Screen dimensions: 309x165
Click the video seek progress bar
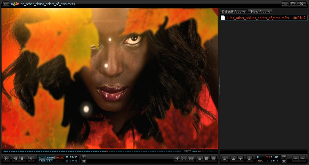point(89,151)
